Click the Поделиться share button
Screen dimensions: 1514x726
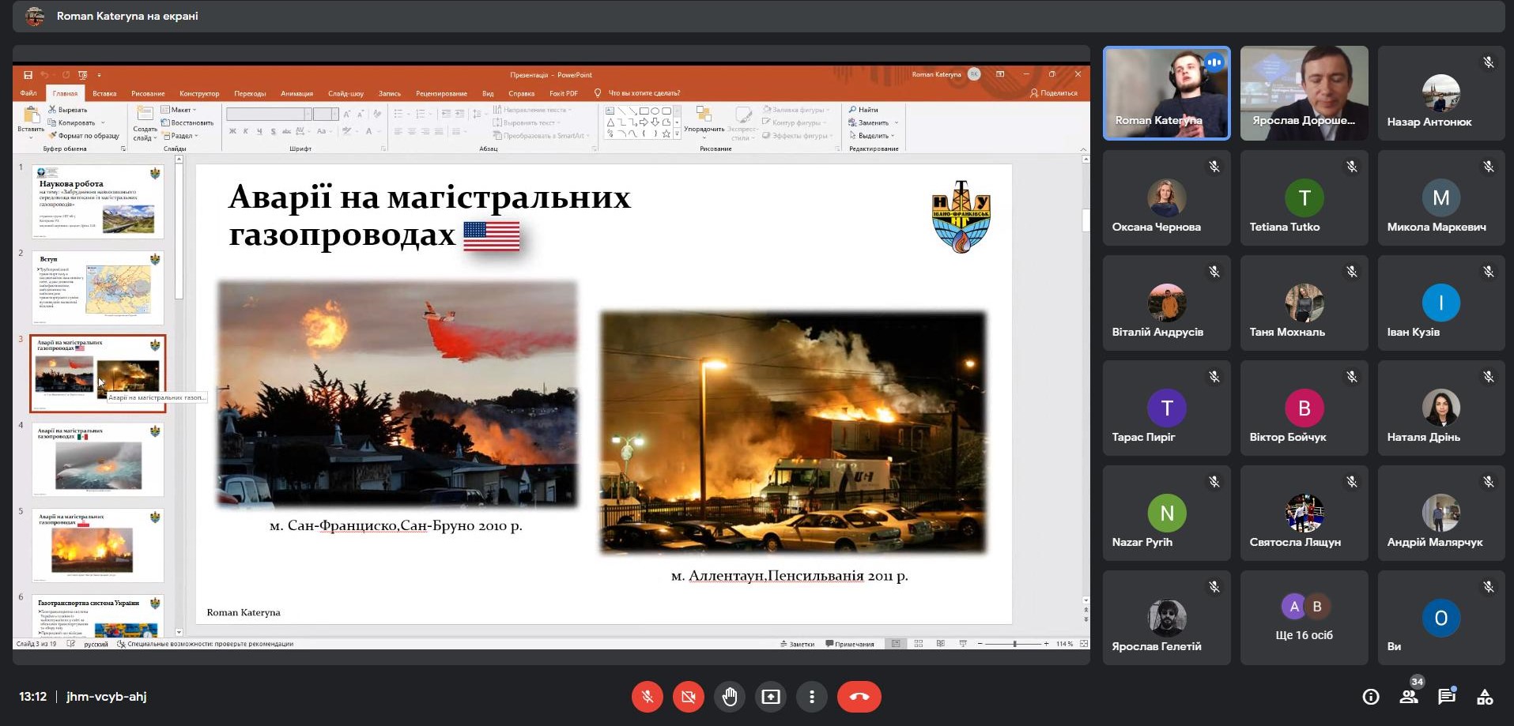1054,93
